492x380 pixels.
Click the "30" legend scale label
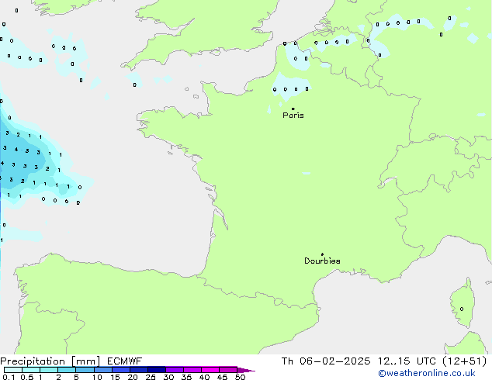(x=168, y=377)
